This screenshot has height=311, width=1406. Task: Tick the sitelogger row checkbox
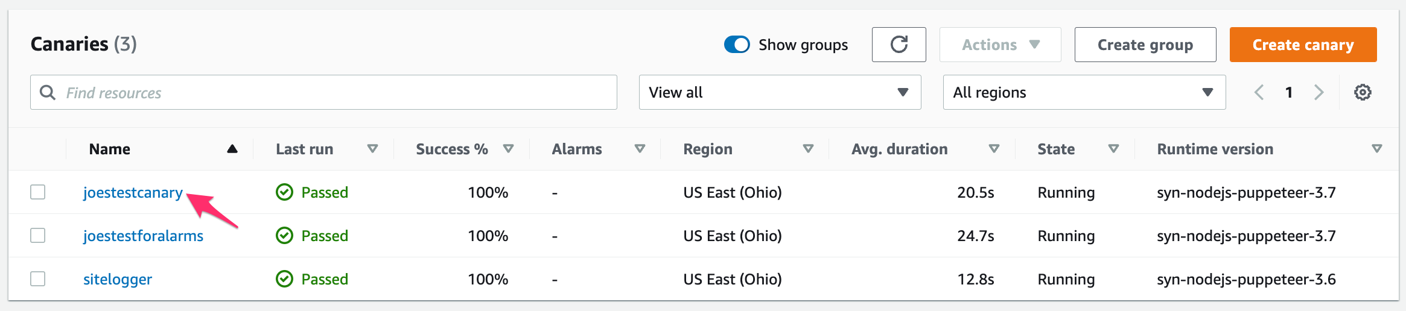[x=38, y=279]
